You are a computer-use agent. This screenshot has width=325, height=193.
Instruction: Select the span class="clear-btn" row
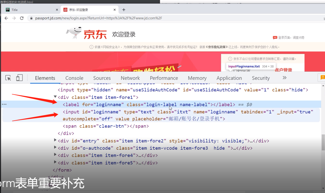(x=106, y=126)
